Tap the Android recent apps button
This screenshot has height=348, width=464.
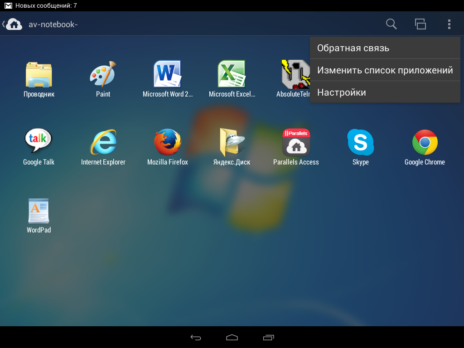[268, 337]
